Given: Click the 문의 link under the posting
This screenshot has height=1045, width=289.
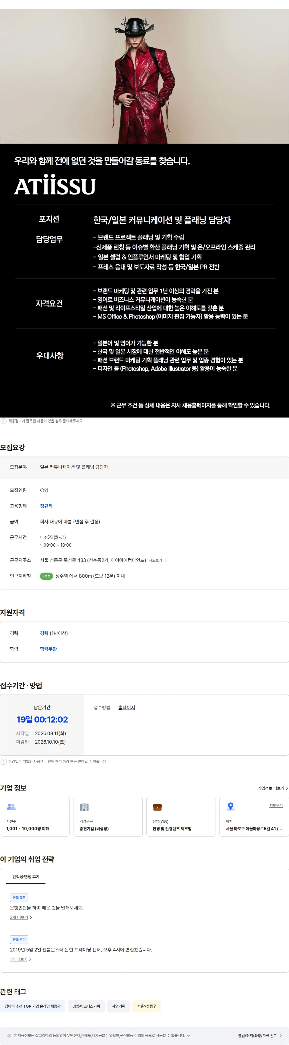Looking at the screenshot, I should pyautogui.click(x=66, y=421).
